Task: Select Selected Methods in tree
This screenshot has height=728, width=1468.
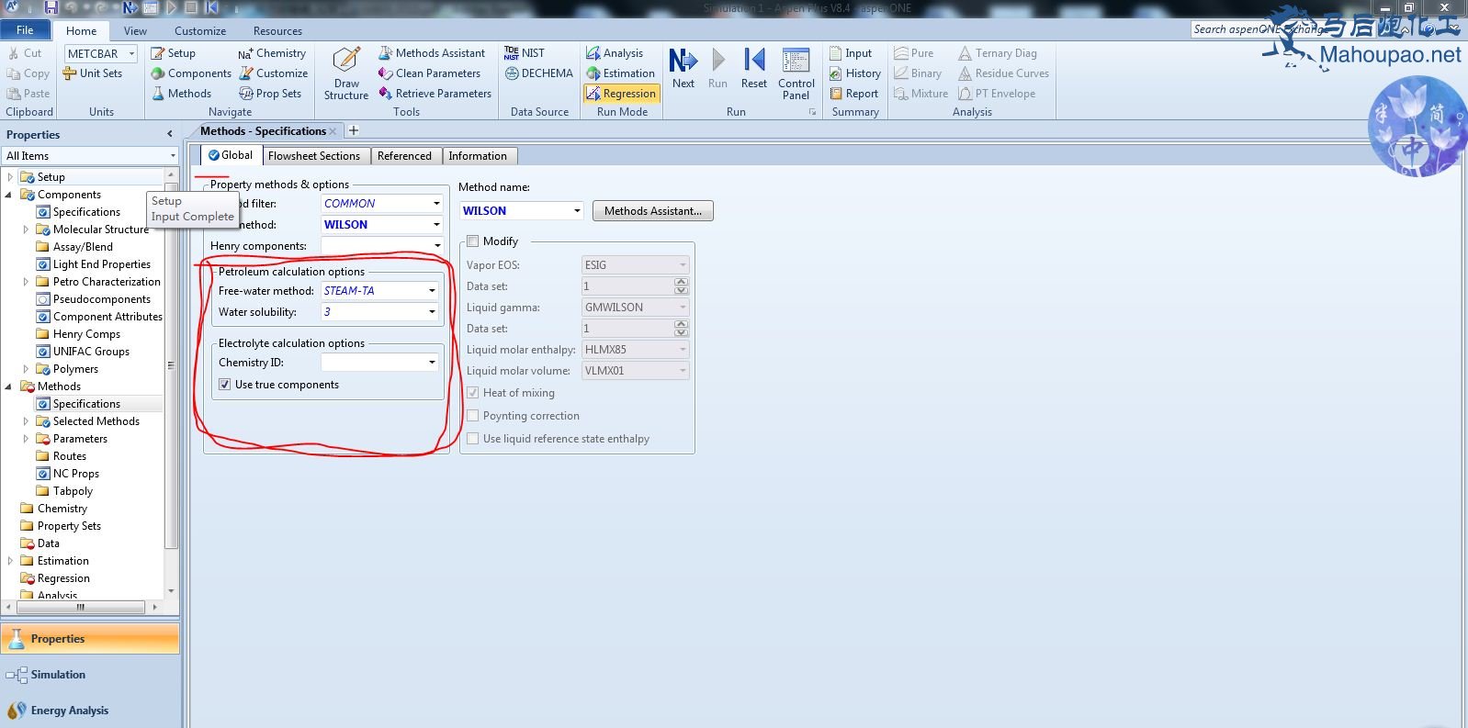Action: 96,421
